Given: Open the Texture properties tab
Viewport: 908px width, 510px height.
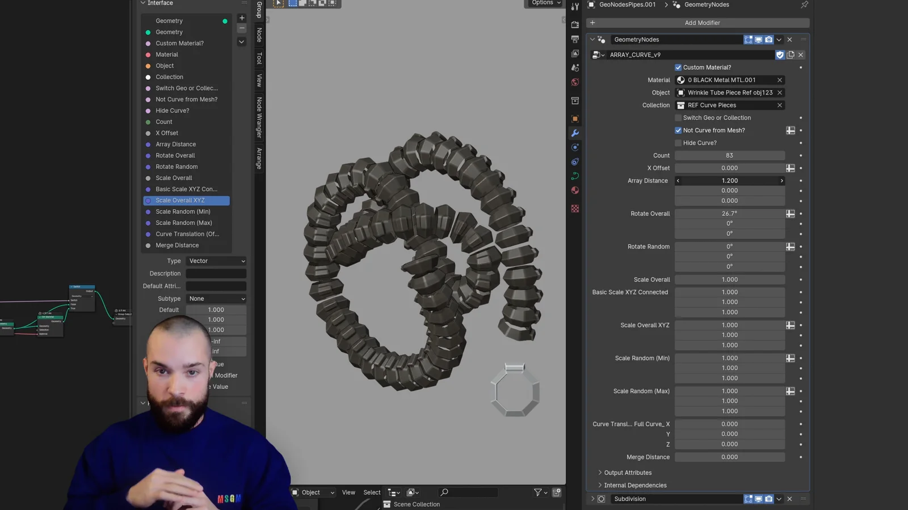Looking at the screenshot, I should (575, 208).
